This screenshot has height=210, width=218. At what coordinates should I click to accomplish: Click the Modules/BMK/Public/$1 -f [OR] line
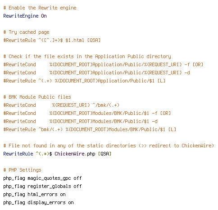click(87, 113)
